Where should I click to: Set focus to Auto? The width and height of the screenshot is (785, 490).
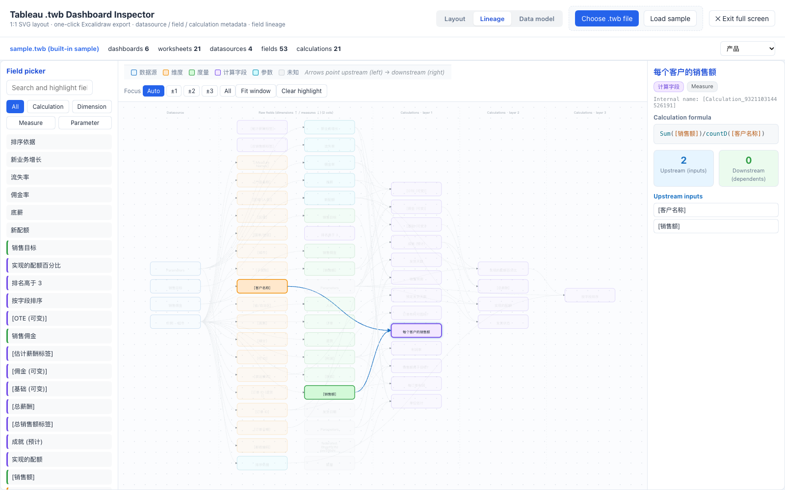pos(154,91)
